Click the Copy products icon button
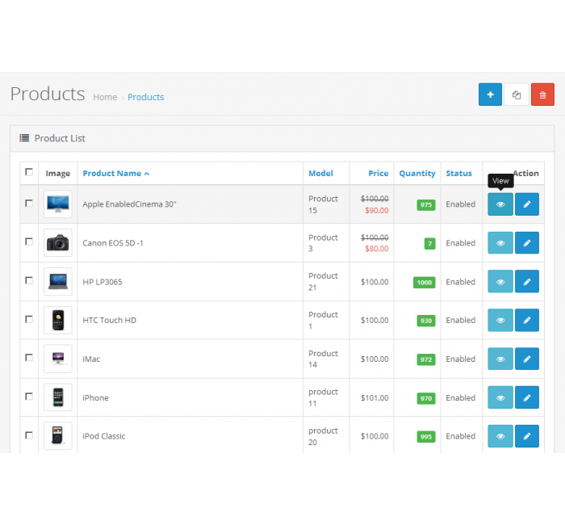Image resolution: width=565 pixels, height=525 pixels. coord(517,94)
